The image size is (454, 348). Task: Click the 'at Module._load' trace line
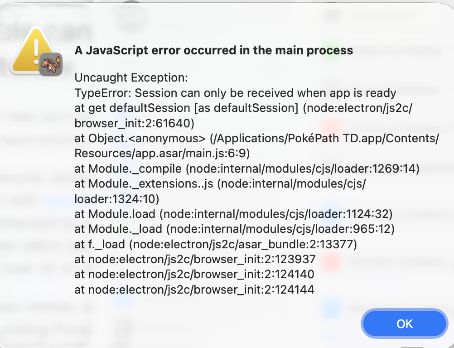click(235, 229)
